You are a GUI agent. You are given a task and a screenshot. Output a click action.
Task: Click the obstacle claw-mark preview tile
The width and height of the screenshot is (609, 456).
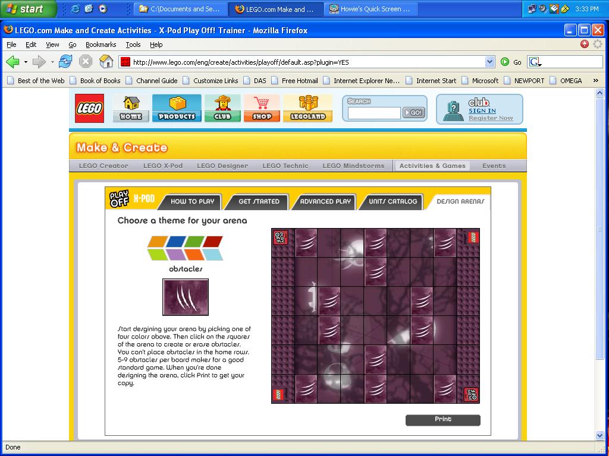pos(186,297)
